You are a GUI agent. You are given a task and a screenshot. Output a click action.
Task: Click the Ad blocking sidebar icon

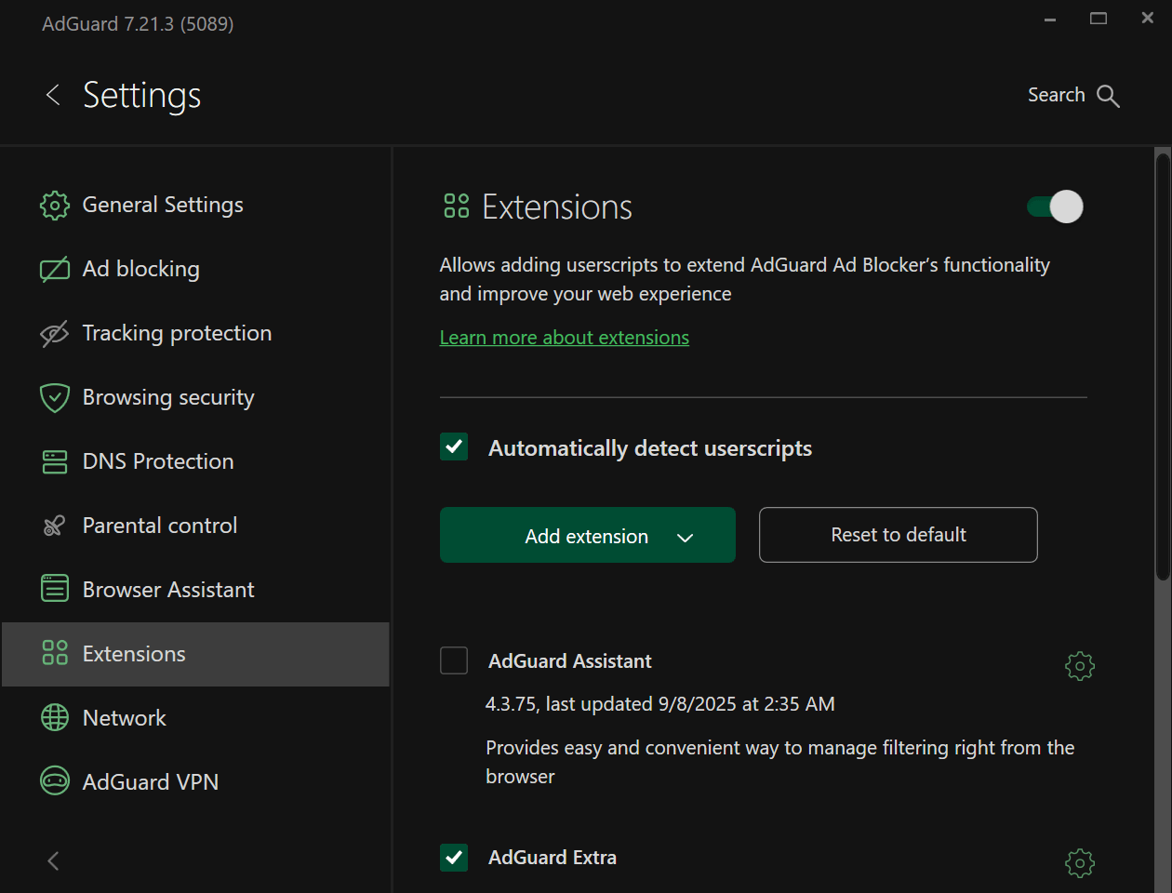tap(55, 270)
